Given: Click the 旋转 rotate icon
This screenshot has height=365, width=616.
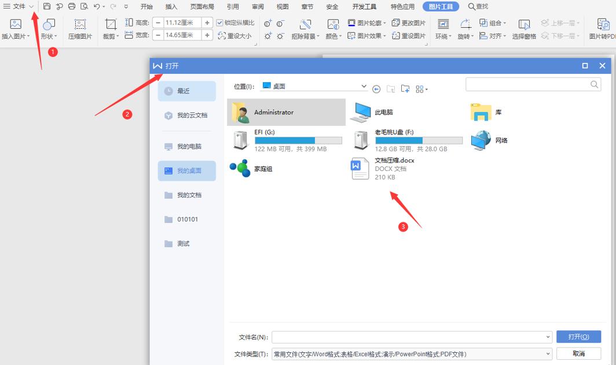Looking at the screenshot, I should [465, 24].
